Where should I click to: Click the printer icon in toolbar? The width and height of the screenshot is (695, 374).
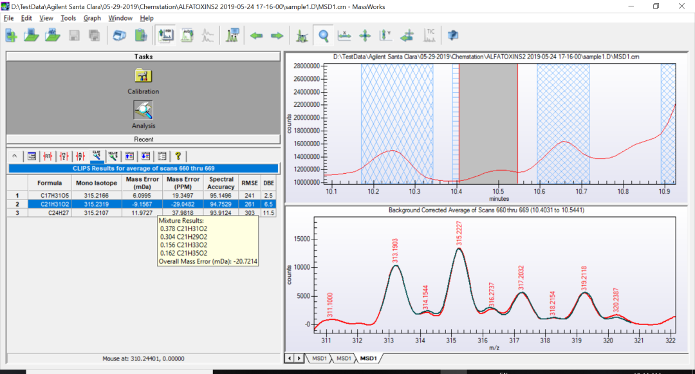pyautogui.click(x=120, y=35)
